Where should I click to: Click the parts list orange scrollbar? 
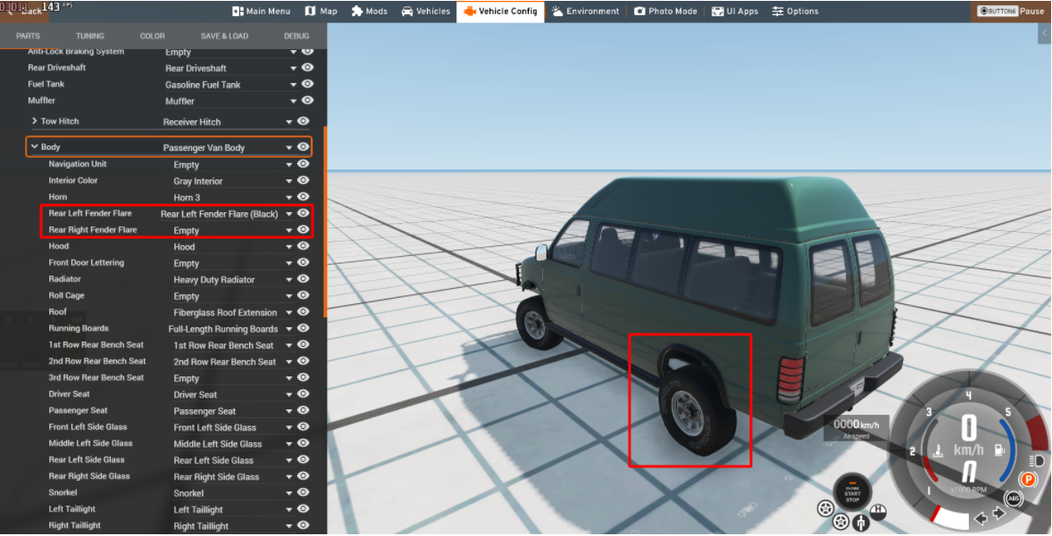tap(325, 221)
